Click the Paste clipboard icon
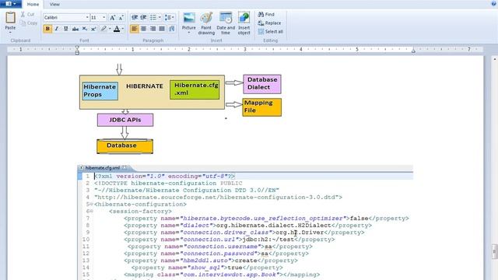The width and height of the screenshot is (498, 280). (x=10, y=18)
